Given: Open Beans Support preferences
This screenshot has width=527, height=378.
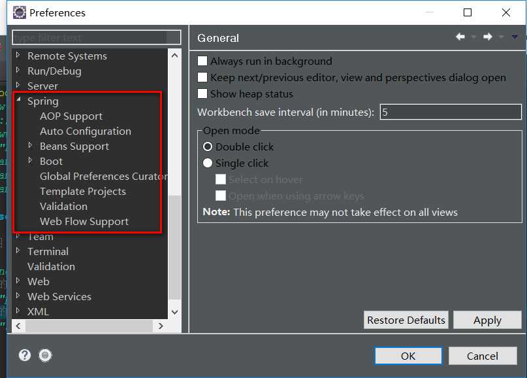Looking at the screenshot, I should pyautogui.click(x=74, y=146).
